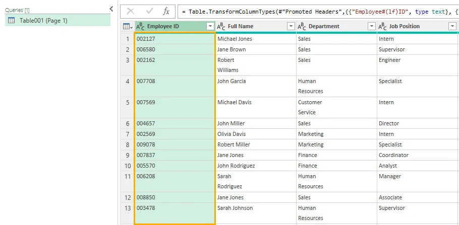This screenshot has width=459, height=225.
Task: Select the Job Position column header
Action: [418, 27]
